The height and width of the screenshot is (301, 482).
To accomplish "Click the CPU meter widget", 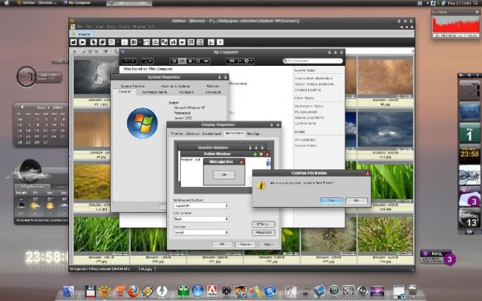I will point(455,23).
